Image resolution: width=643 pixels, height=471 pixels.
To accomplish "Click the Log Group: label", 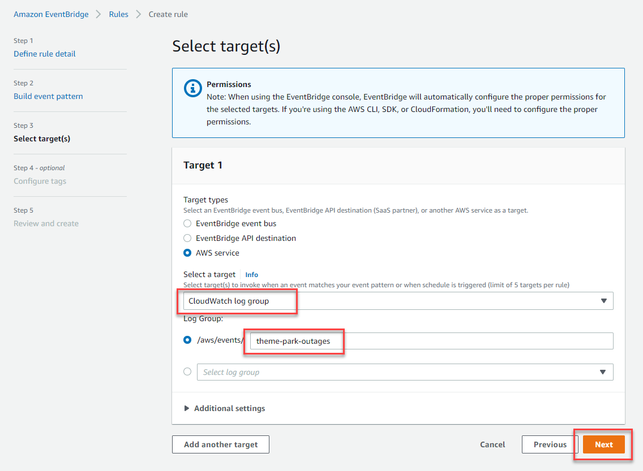I will click(203, 319).
